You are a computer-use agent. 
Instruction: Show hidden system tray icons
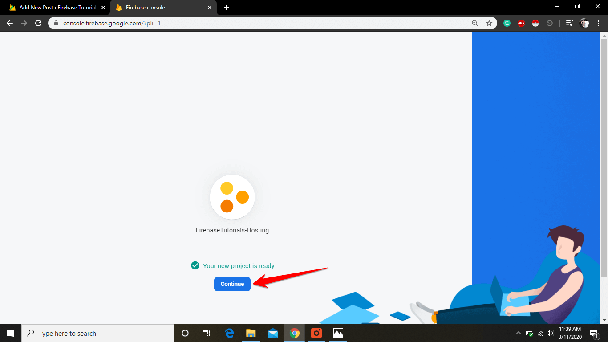[519, 333]
